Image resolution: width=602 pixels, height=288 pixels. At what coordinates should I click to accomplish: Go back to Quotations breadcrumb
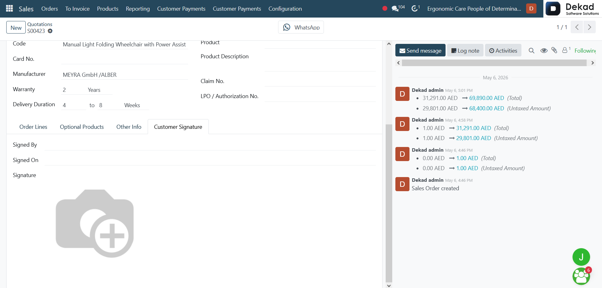pos(40,24)
